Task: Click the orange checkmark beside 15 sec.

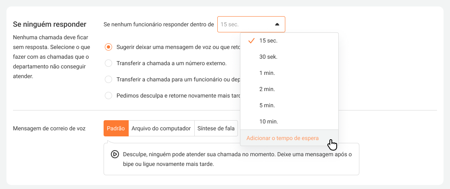Action: [x=251, y=40]
